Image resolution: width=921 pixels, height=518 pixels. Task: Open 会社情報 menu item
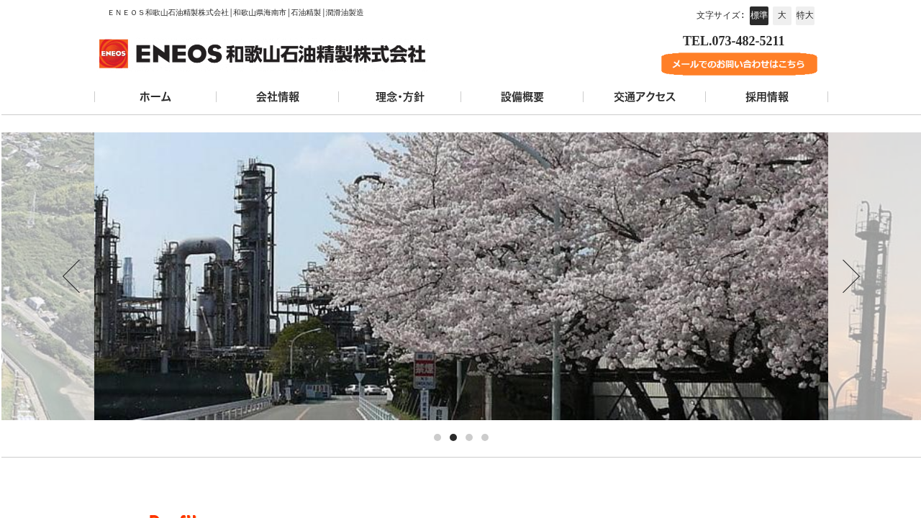click(x=278, y=97)
